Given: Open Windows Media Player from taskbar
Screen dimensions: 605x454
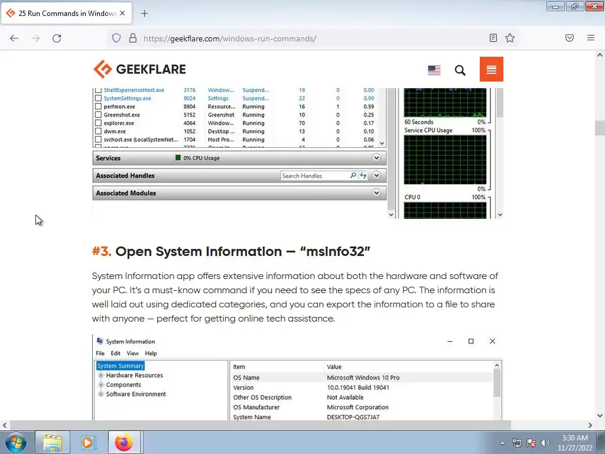Looking at the screenshot, I should (88, 442).
